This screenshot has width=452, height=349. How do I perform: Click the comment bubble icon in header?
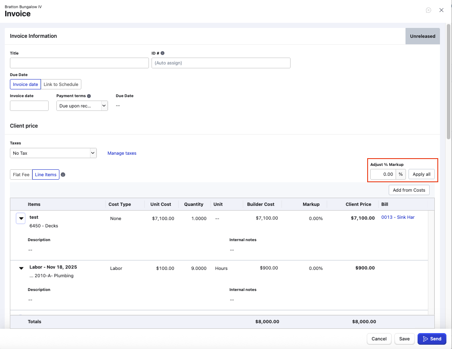pos(428,10)
